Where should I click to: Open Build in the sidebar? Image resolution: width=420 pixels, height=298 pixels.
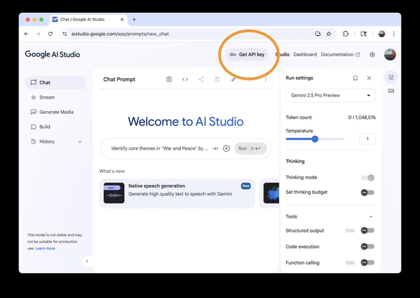click(56, 126)
